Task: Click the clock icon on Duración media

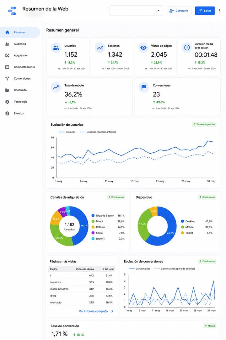Action: pos(187,48)
